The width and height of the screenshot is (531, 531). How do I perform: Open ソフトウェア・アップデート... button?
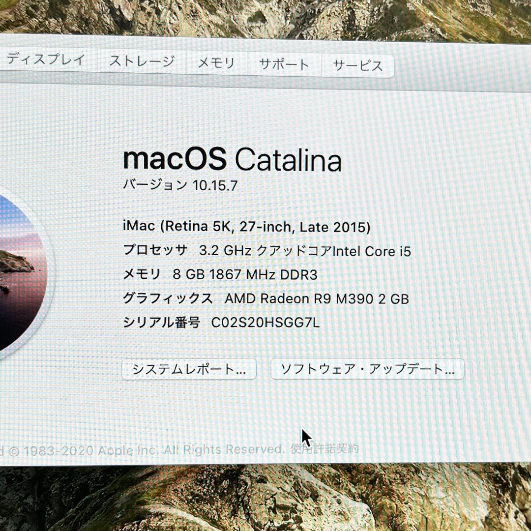(367, 369)
